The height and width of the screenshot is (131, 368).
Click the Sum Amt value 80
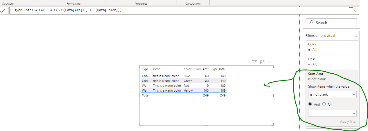pos(207,81)
